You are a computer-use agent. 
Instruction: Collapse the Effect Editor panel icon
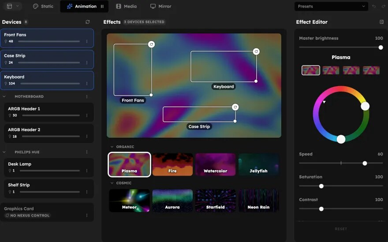[381, 22]
